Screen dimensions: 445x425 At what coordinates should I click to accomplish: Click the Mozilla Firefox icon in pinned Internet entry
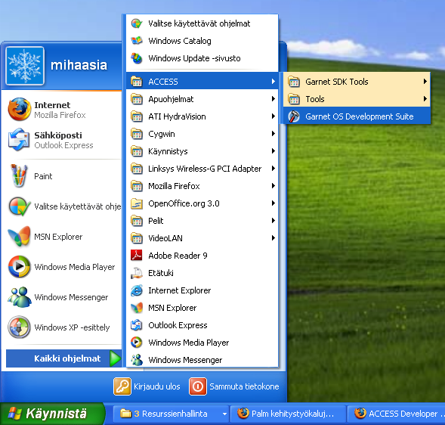[20, 110]
